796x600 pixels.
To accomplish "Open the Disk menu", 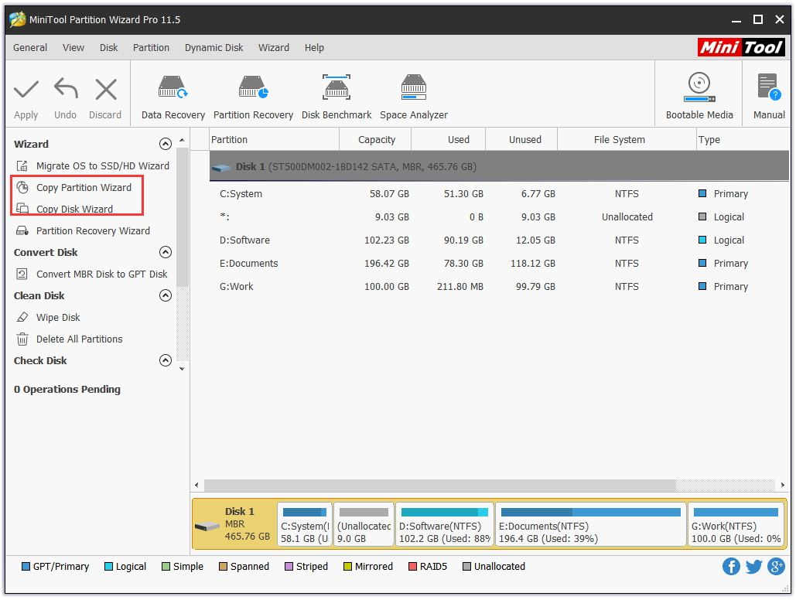I will tap(108, 48).
